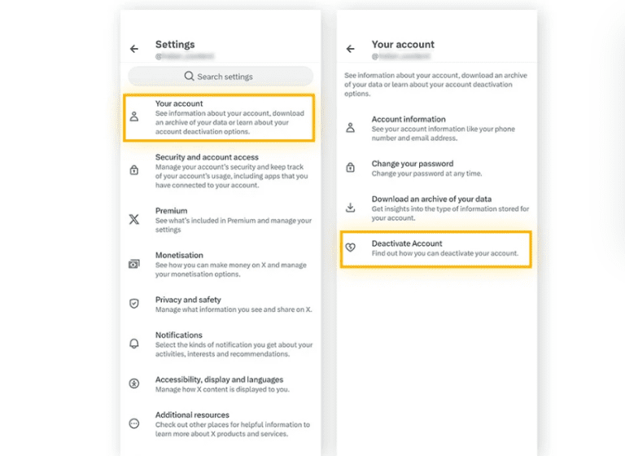Click the ellipsis icon for Additional resources
This screenshot has height=456, width=625.
click(134, 423)
